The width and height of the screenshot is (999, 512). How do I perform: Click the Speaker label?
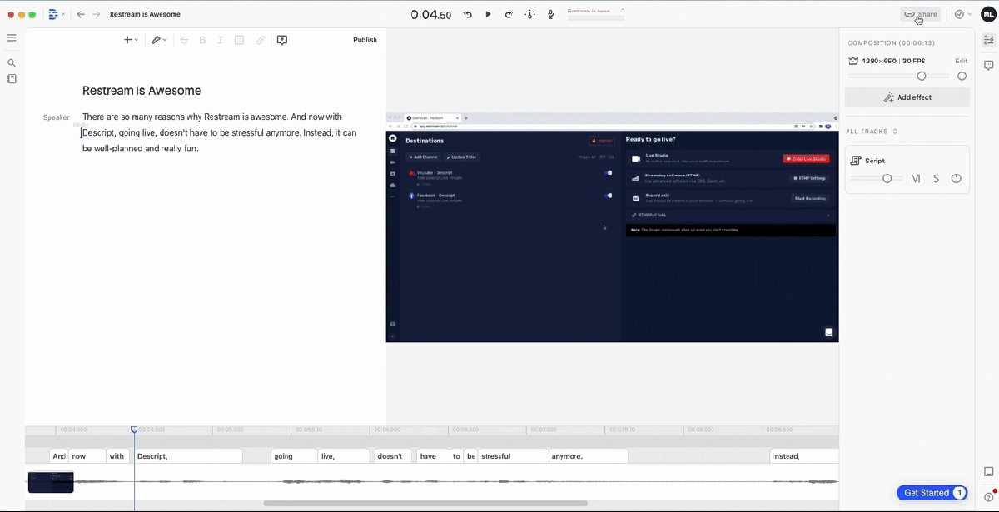point(57,117)
